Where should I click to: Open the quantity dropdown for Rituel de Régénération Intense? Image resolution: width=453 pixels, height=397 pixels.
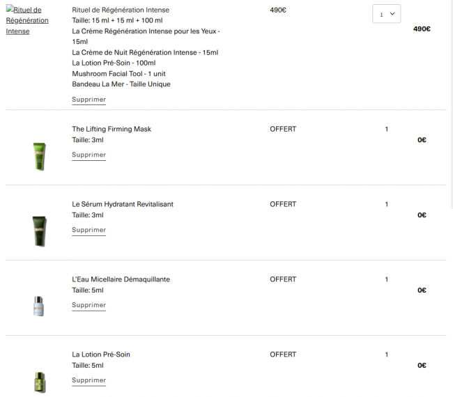[386, 14]
